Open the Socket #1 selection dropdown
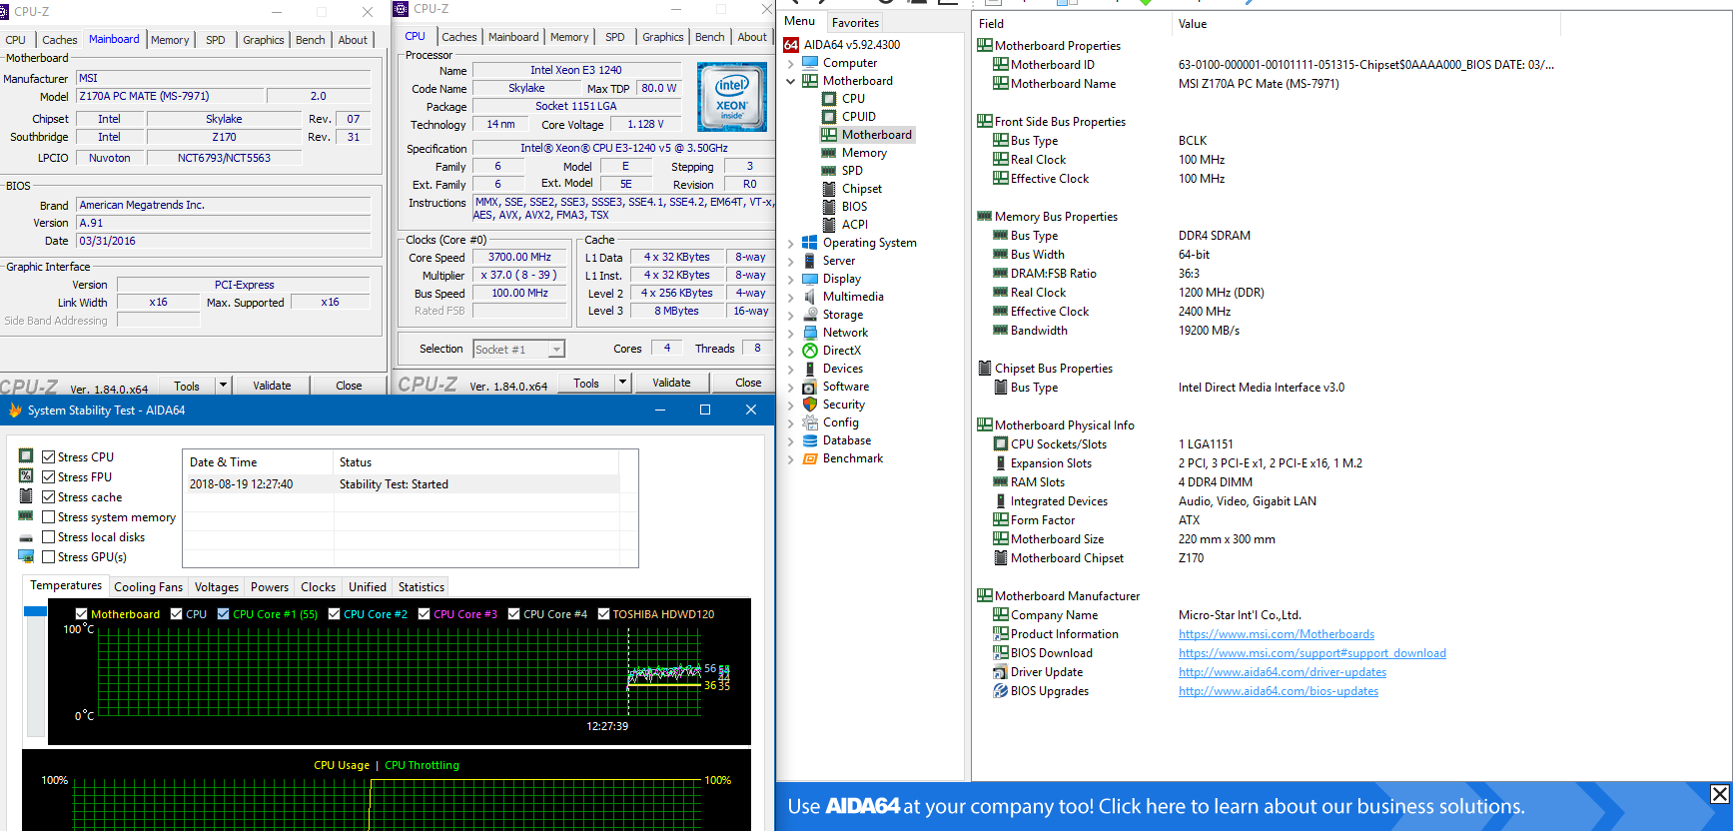Screen dimensions: 1733x831 pyautogui.click(x=556, y=350)
